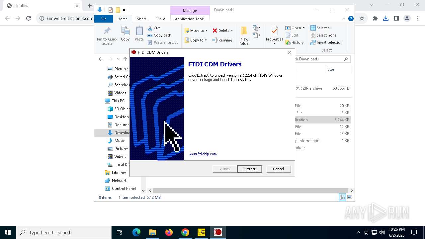The width and height of the screenshot is (425, 239).
Task: Open Chrome downloads icon
Action: 386,19
